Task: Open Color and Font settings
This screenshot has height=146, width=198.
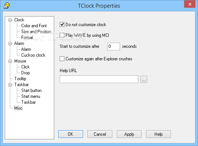Action: (34, 26)
